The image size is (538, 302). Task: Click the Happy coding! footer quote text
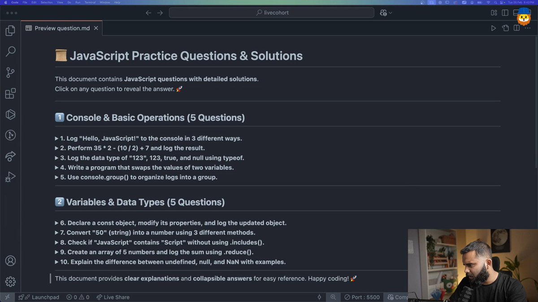[x=206, y=278]
